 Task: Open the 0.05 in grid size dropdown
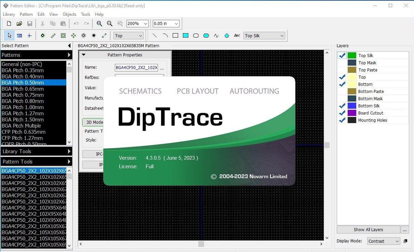click(x=166, y=24)
